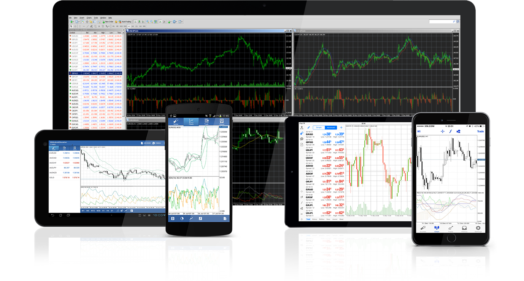Image resolution: width=524 pixels, height=281 pixels.
Task: Select the Advanced view toggle on the iPad
Action: coord(330,127)
